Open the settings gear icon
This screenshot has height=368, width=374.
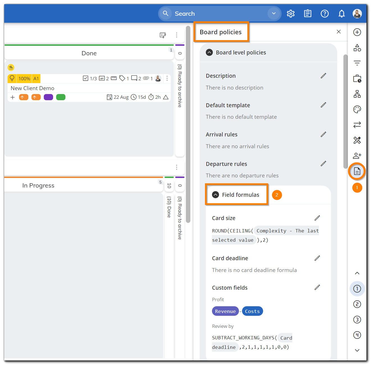(291, 13)
